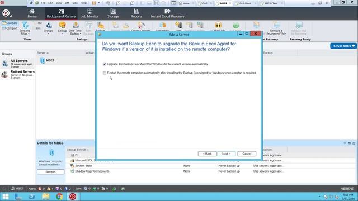Toggle restart remote computer automatically checkbox
This screenshot has width=358, height=201.
(105, 73)
